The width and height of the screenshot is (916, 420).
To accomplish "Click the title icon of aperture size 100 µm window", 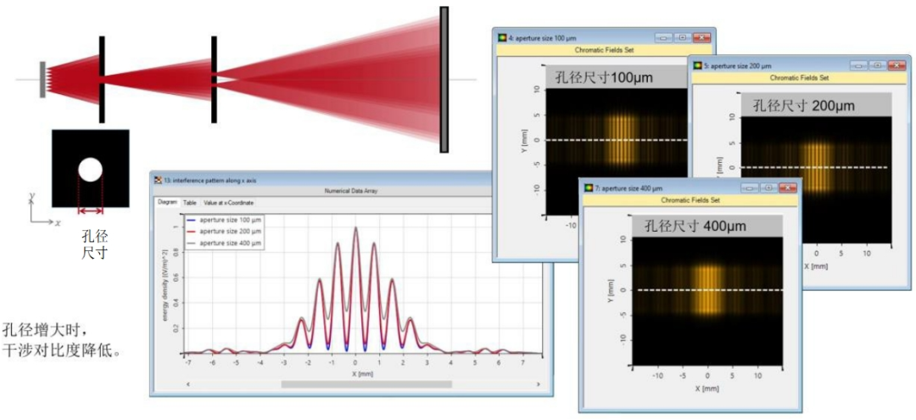I will click(x=502, y=38).
